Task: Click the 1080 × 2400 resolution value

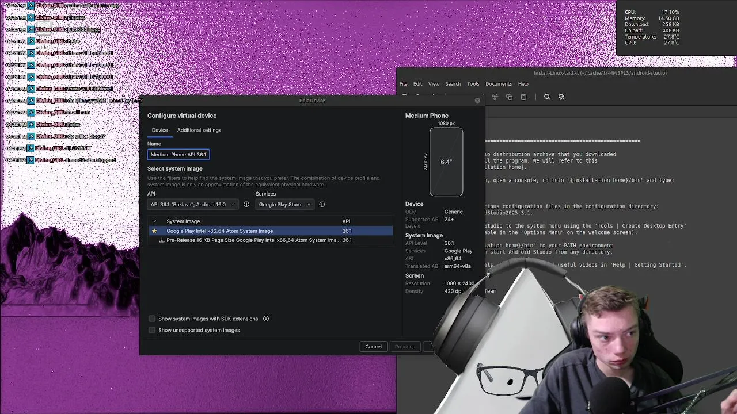Action: [x=459, y=283]
